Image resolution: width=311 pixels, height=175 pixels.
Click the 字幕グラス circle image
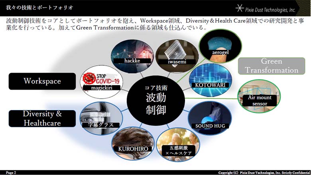click(x=101, y=119)
